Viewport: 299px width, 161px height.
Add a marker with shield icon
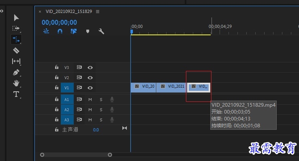click(x=88, y=31)
